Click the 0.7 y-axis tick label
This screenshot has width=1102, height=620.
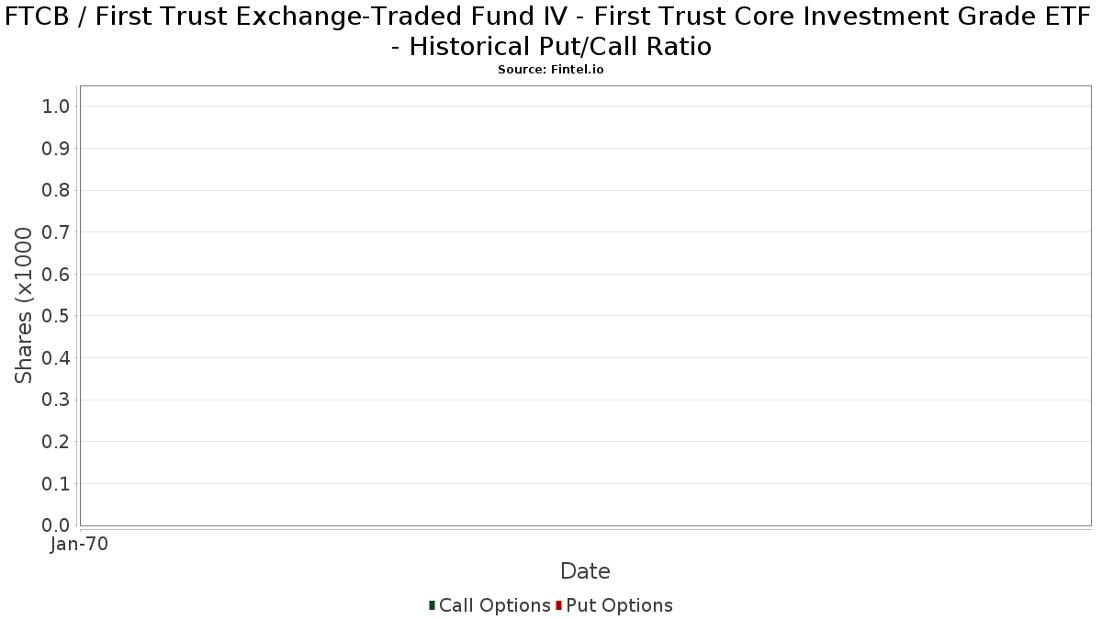tap(56, 232)
